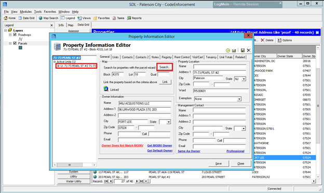Open Property Location State dropdown
Image resolution: width=324 pixels, height=193 pixels.
[x=244, y=79]
